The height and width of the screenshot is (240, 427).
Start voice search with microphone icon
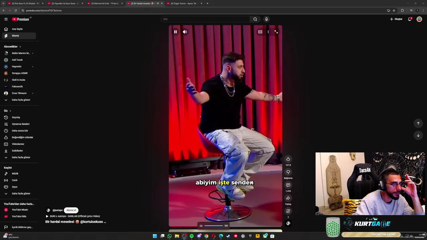coord(266,19)
